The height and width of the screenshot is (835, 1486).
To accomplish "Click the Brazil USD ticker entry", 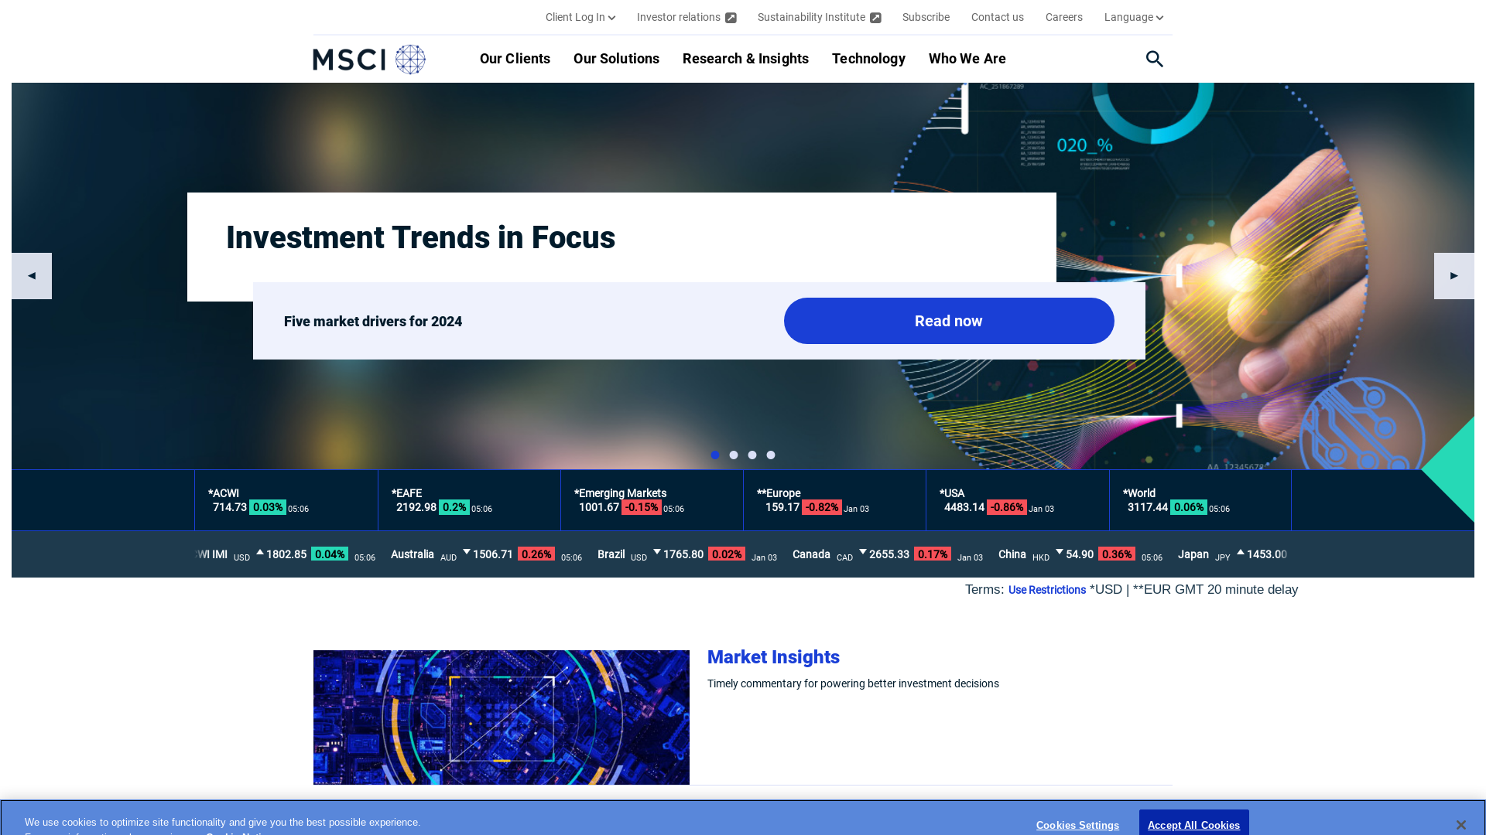I will [x=687, y=554].
